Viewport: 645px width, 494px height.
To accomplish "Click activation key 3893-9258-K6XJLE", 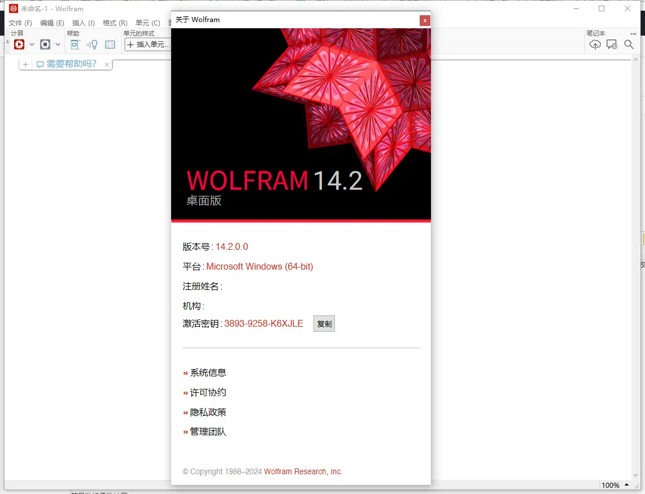I will [264, 323].
